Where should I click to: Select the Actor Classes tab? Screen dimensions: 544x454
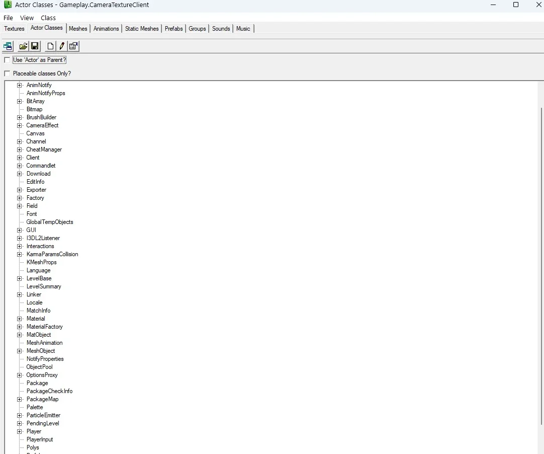(46, 28)
